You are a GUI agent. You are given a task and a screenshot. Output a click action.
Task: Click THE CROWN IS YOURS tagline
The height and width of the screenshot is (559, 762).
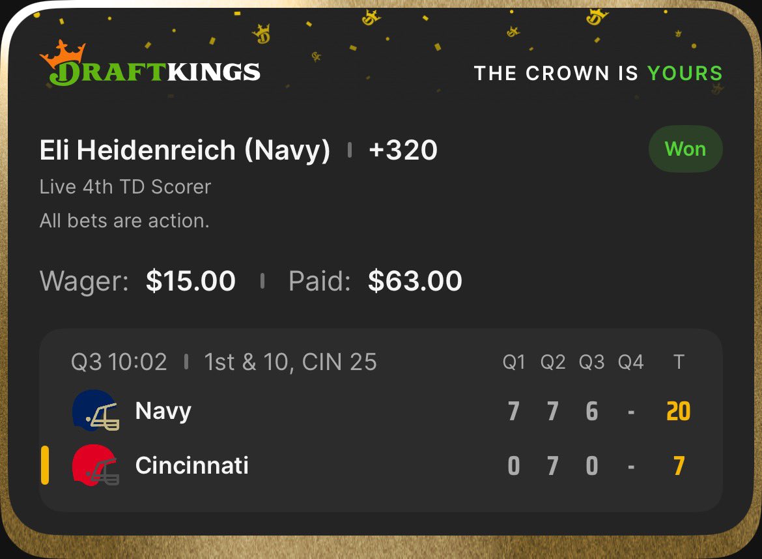(x=598, y=73)
